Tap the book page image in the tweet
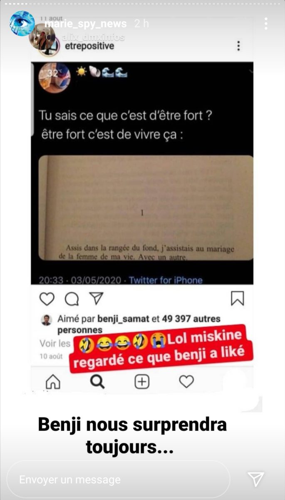This screenshot has height=500, width=285. pos(146,207)
